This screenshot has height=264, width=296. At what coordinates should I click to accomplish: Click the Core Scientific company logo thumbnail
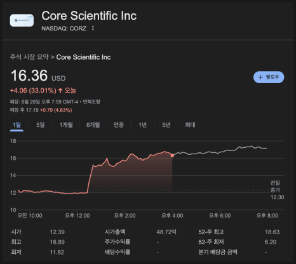coord(22,20)
